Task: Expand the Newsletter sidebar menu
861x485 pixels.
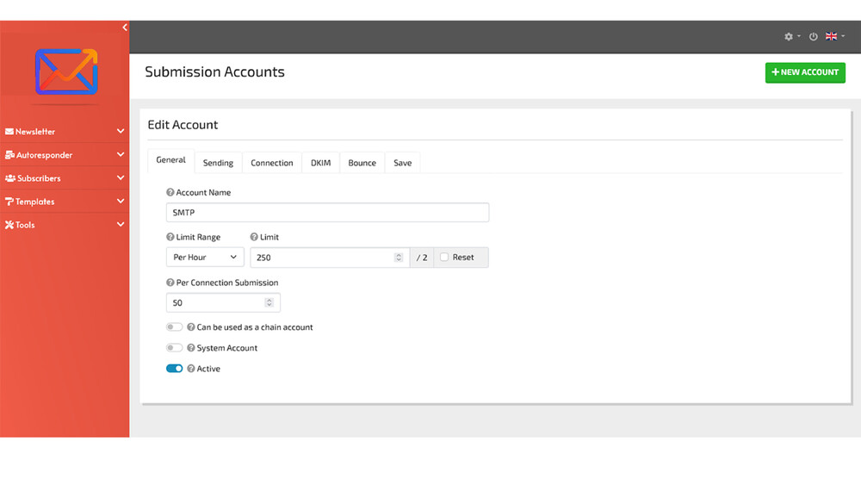Action: click(65, 131)
